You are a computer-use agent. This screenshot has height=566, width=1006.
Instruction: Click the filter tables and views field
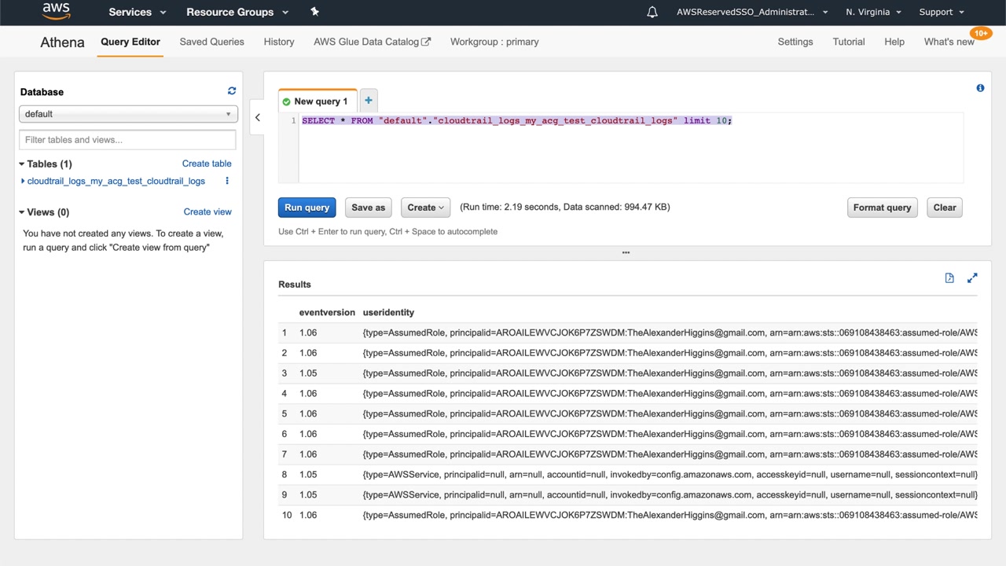[127, 140]
